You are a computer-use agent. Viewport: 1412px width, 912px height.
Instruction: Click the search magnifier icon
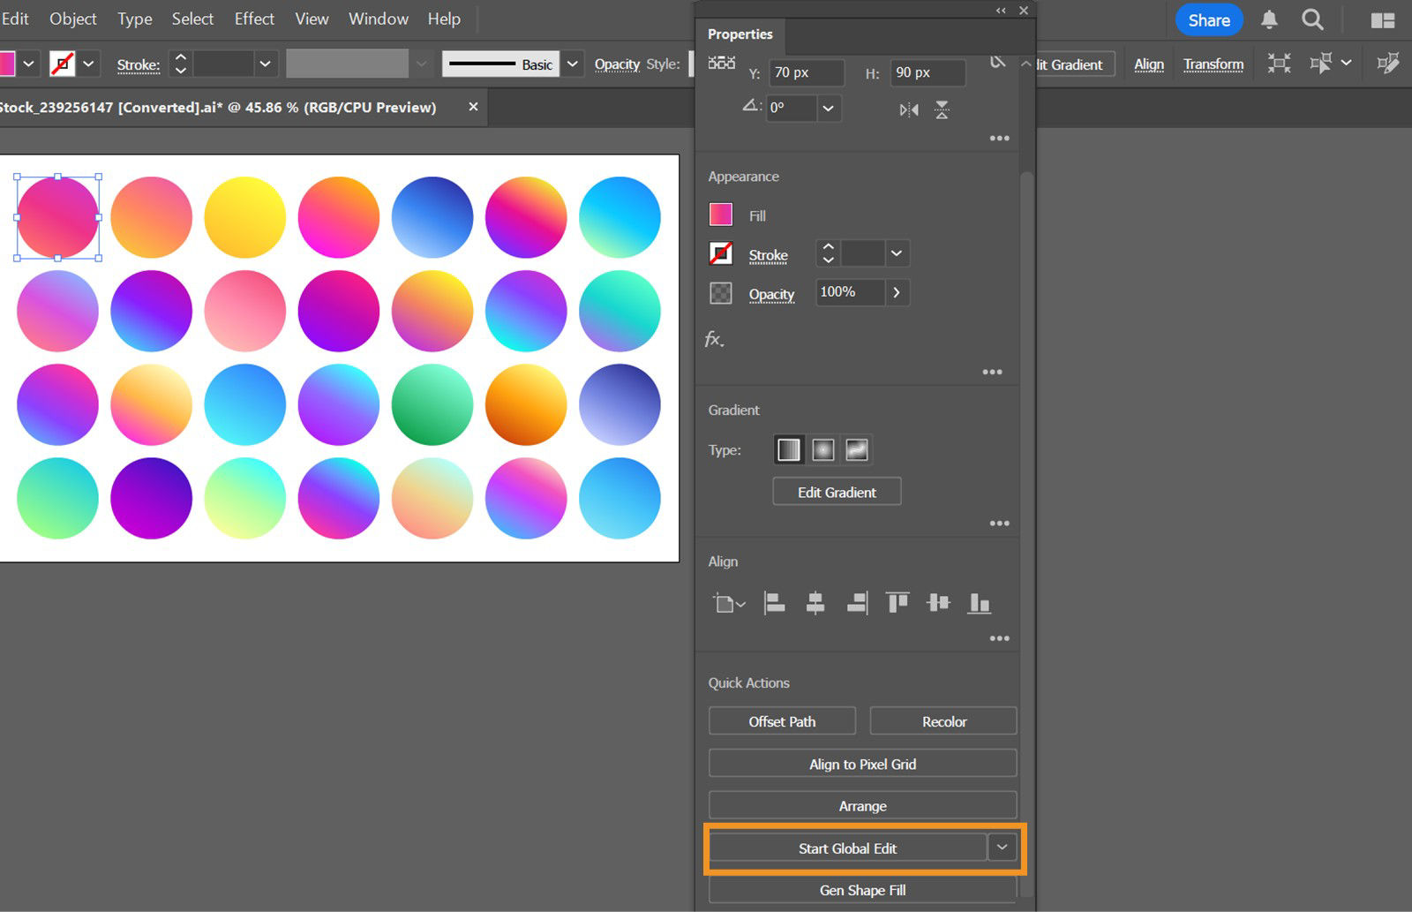pyautogui.click(x=1312, y=19)
